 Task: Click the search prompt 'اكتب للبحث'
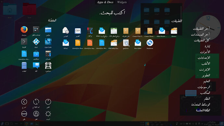[112, 13]
